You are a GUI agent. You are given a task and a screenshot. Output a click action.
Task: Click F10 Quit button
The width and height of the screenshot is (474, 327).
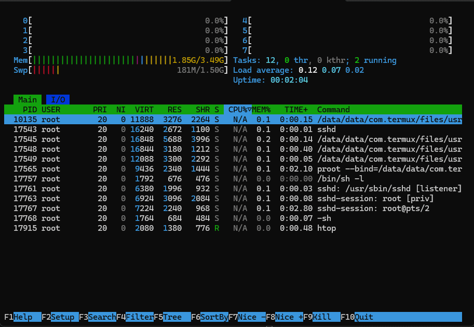click(x=401, y=317)
